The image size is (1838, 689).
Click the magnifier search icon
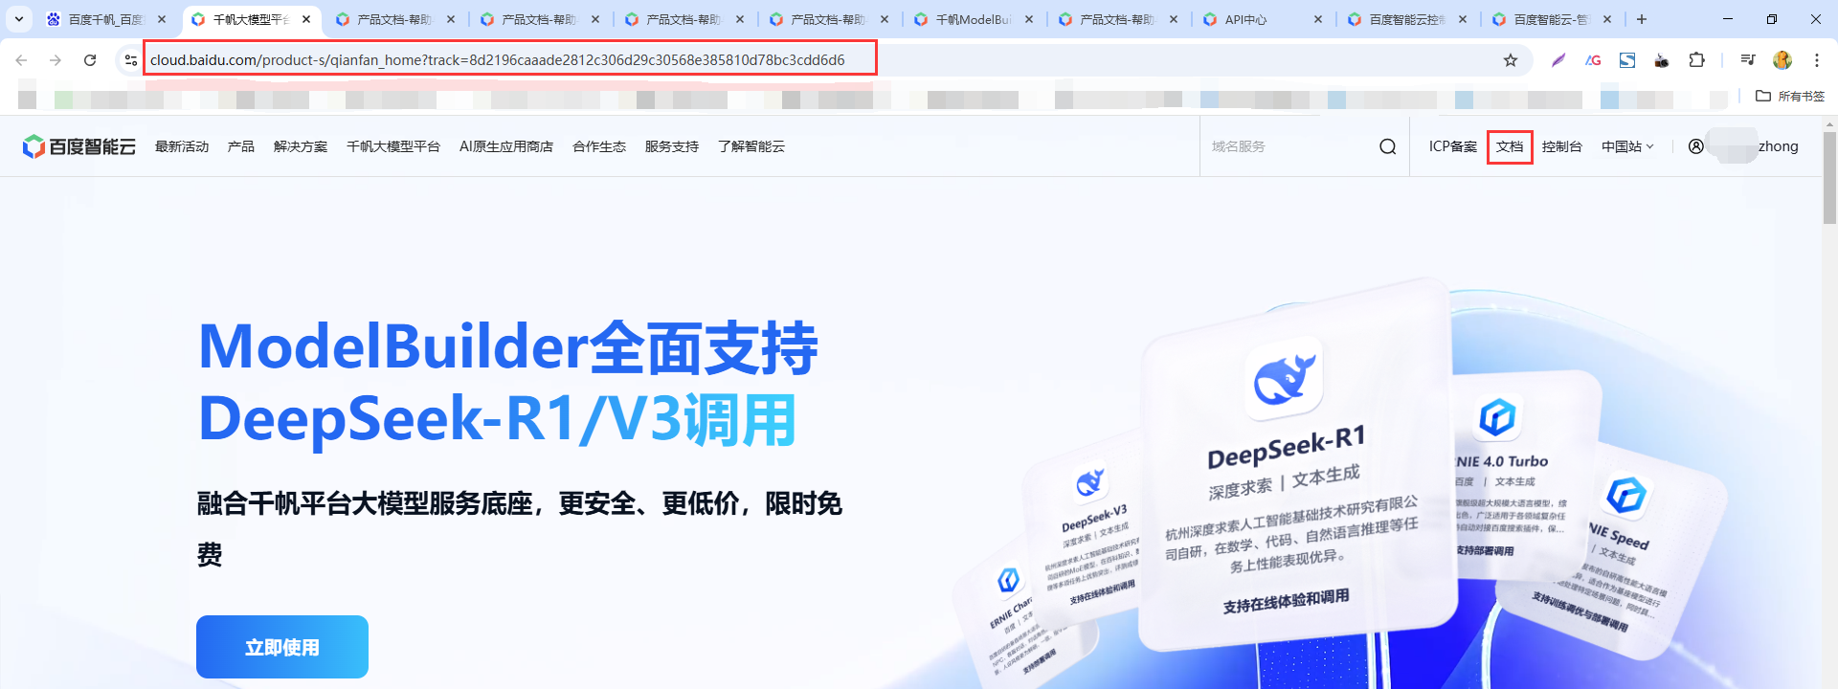pos(1388,146)
